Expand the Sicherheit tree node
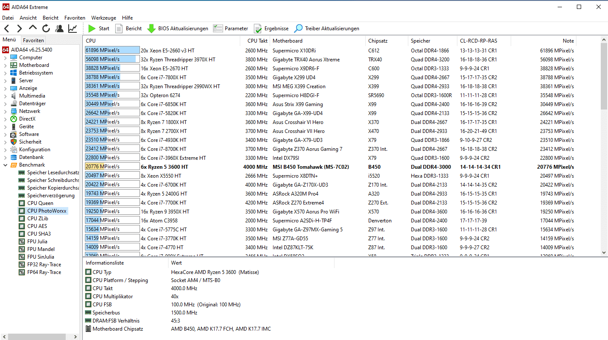The image size is (608, 340). tap(5, 142)
